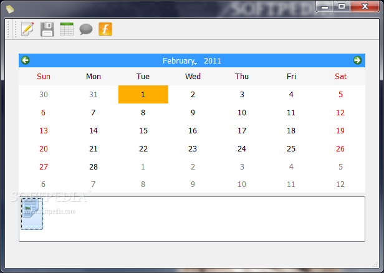Select Monday February 7 in black
The image size is (384, 273).
[x=94, y=112]
